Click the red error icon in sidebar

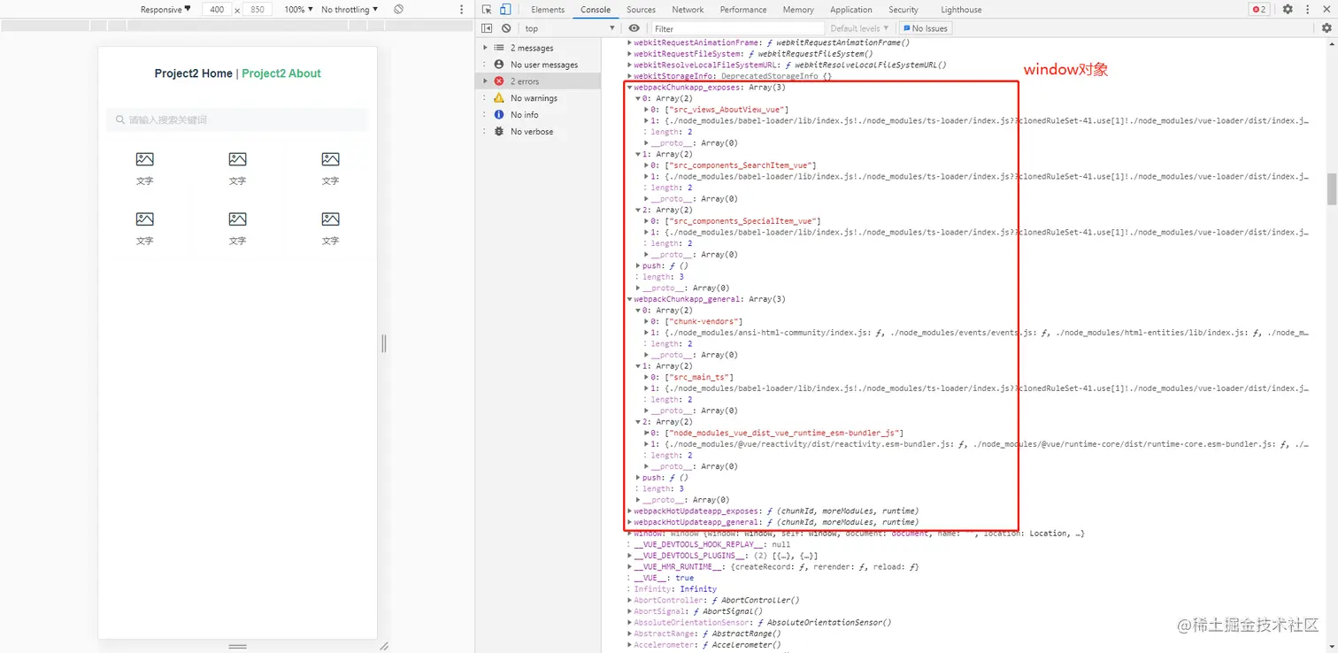point(499,81)
